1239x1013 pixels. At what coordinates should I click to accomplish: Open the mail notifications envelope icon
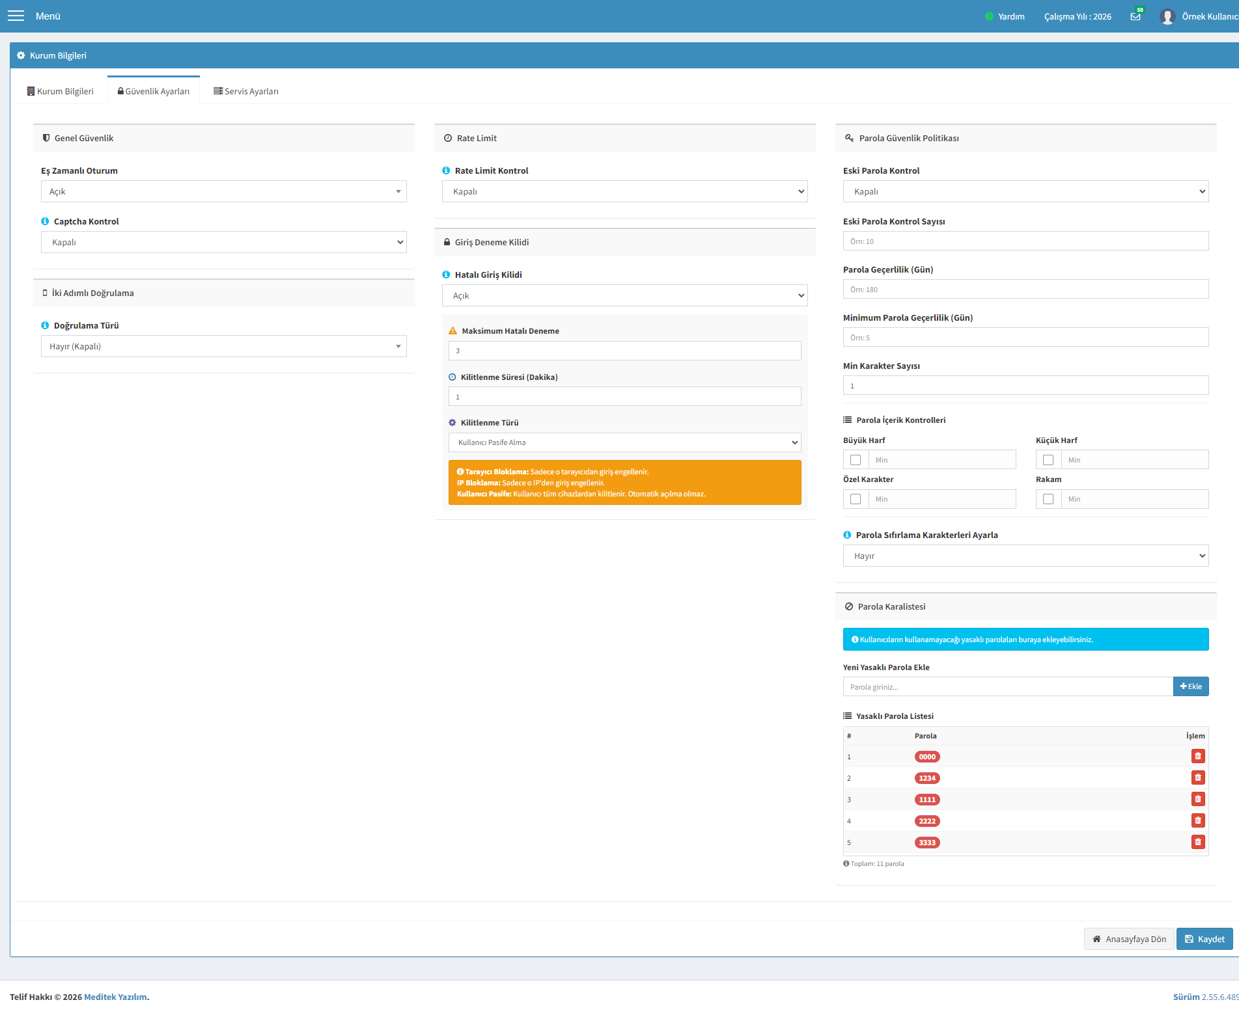(x=1135, y=16)
